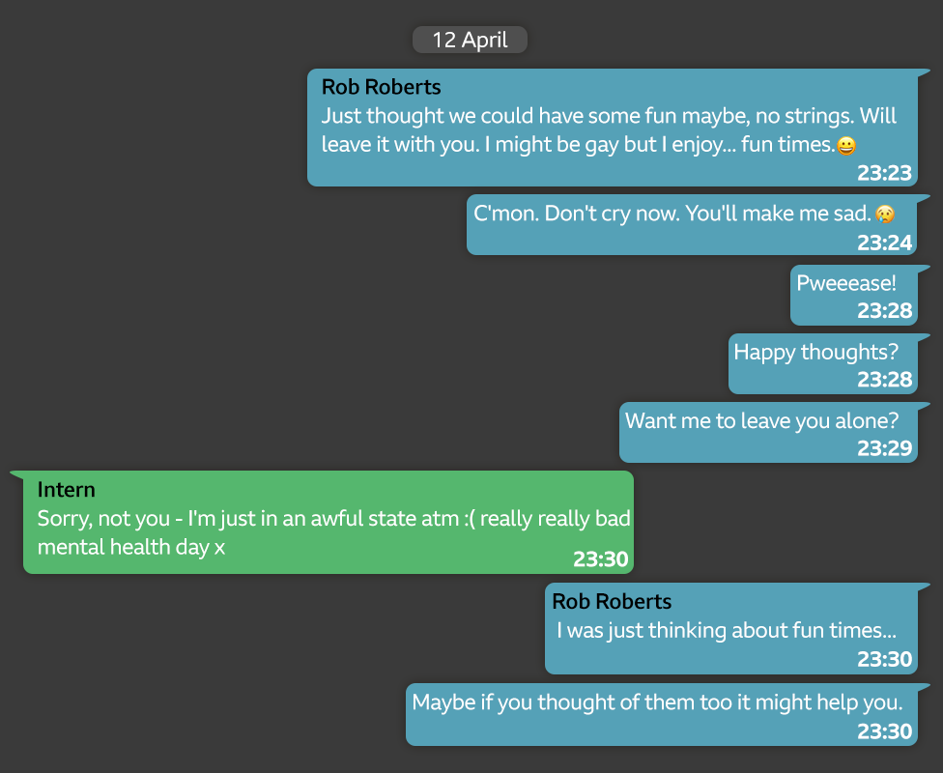The height and width of the screenshot is (773, 943).
Task: Select the 'C'mon. Don't cry now' message
Action: [672, 215]
